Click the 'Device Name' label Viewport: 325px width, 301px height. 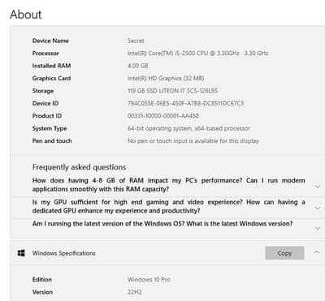click(x=50, y=41)
